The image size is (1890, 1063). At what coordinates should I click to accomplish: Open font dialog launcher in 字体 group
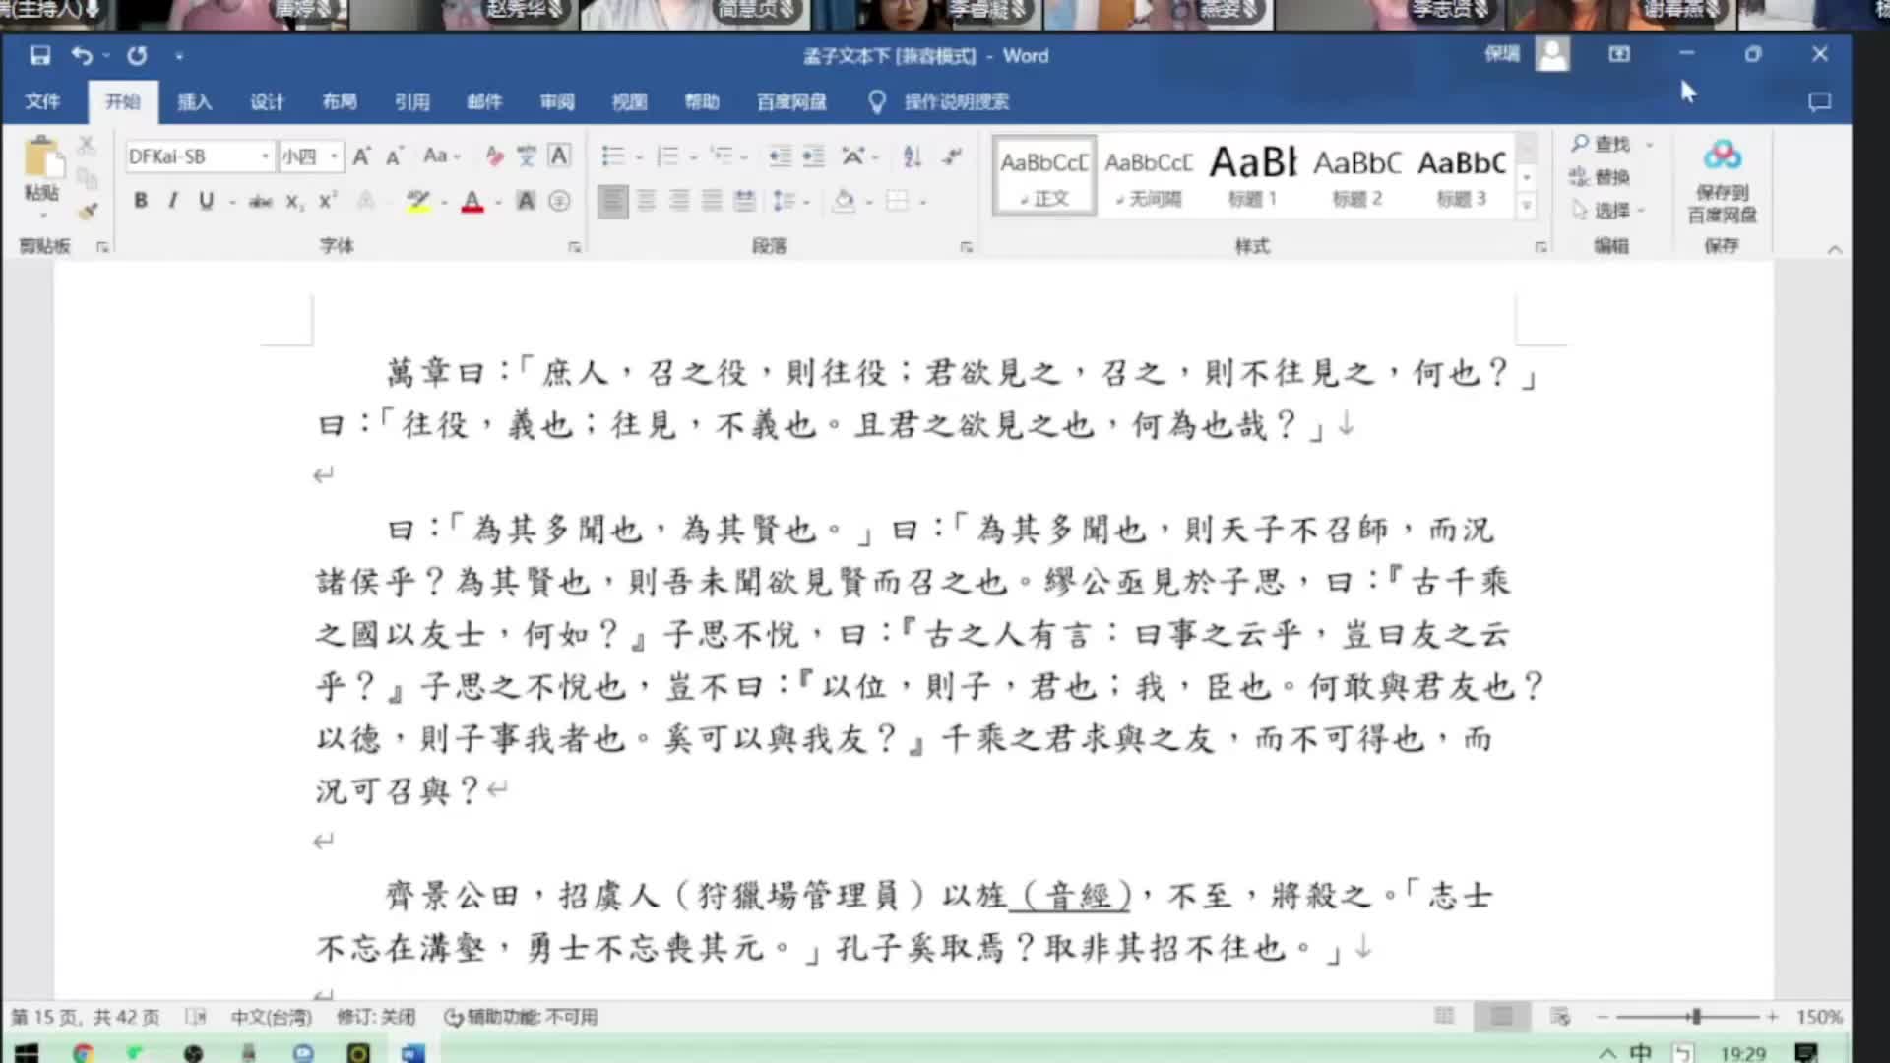[x=574, y=247]
